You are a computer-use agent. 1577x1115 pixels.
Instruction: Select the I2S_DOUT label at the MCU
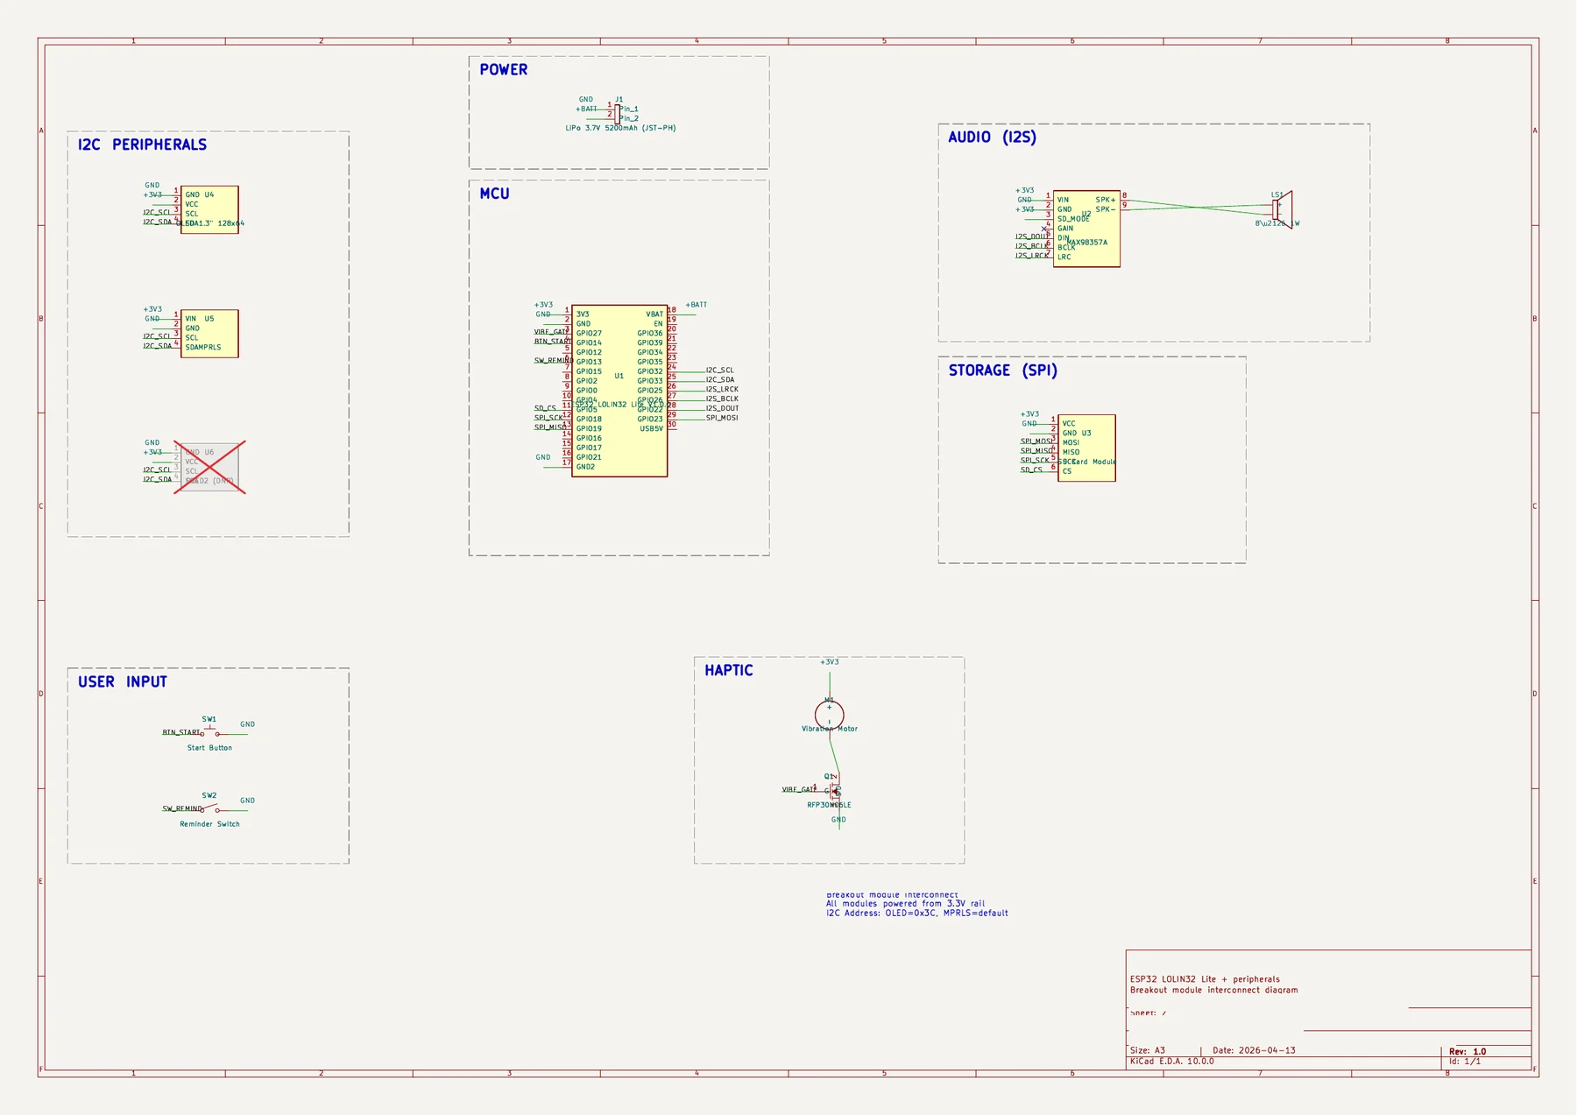(722, 408)
